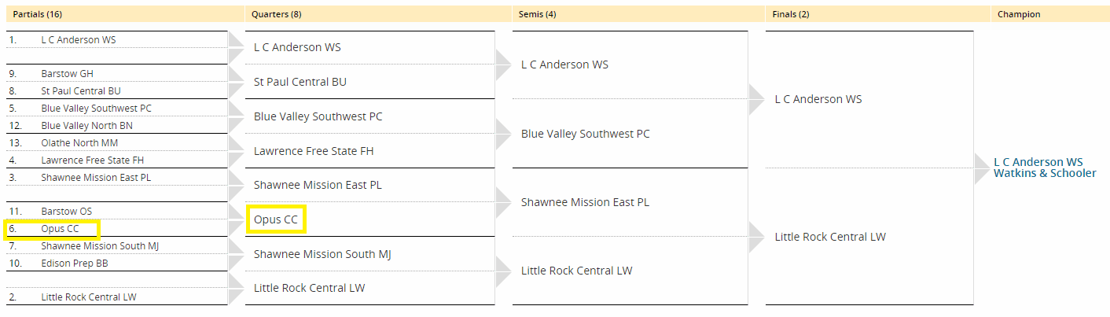Select the Quarters (8) column header
The image size is (1110, 317).
click(x=377, y=14)
